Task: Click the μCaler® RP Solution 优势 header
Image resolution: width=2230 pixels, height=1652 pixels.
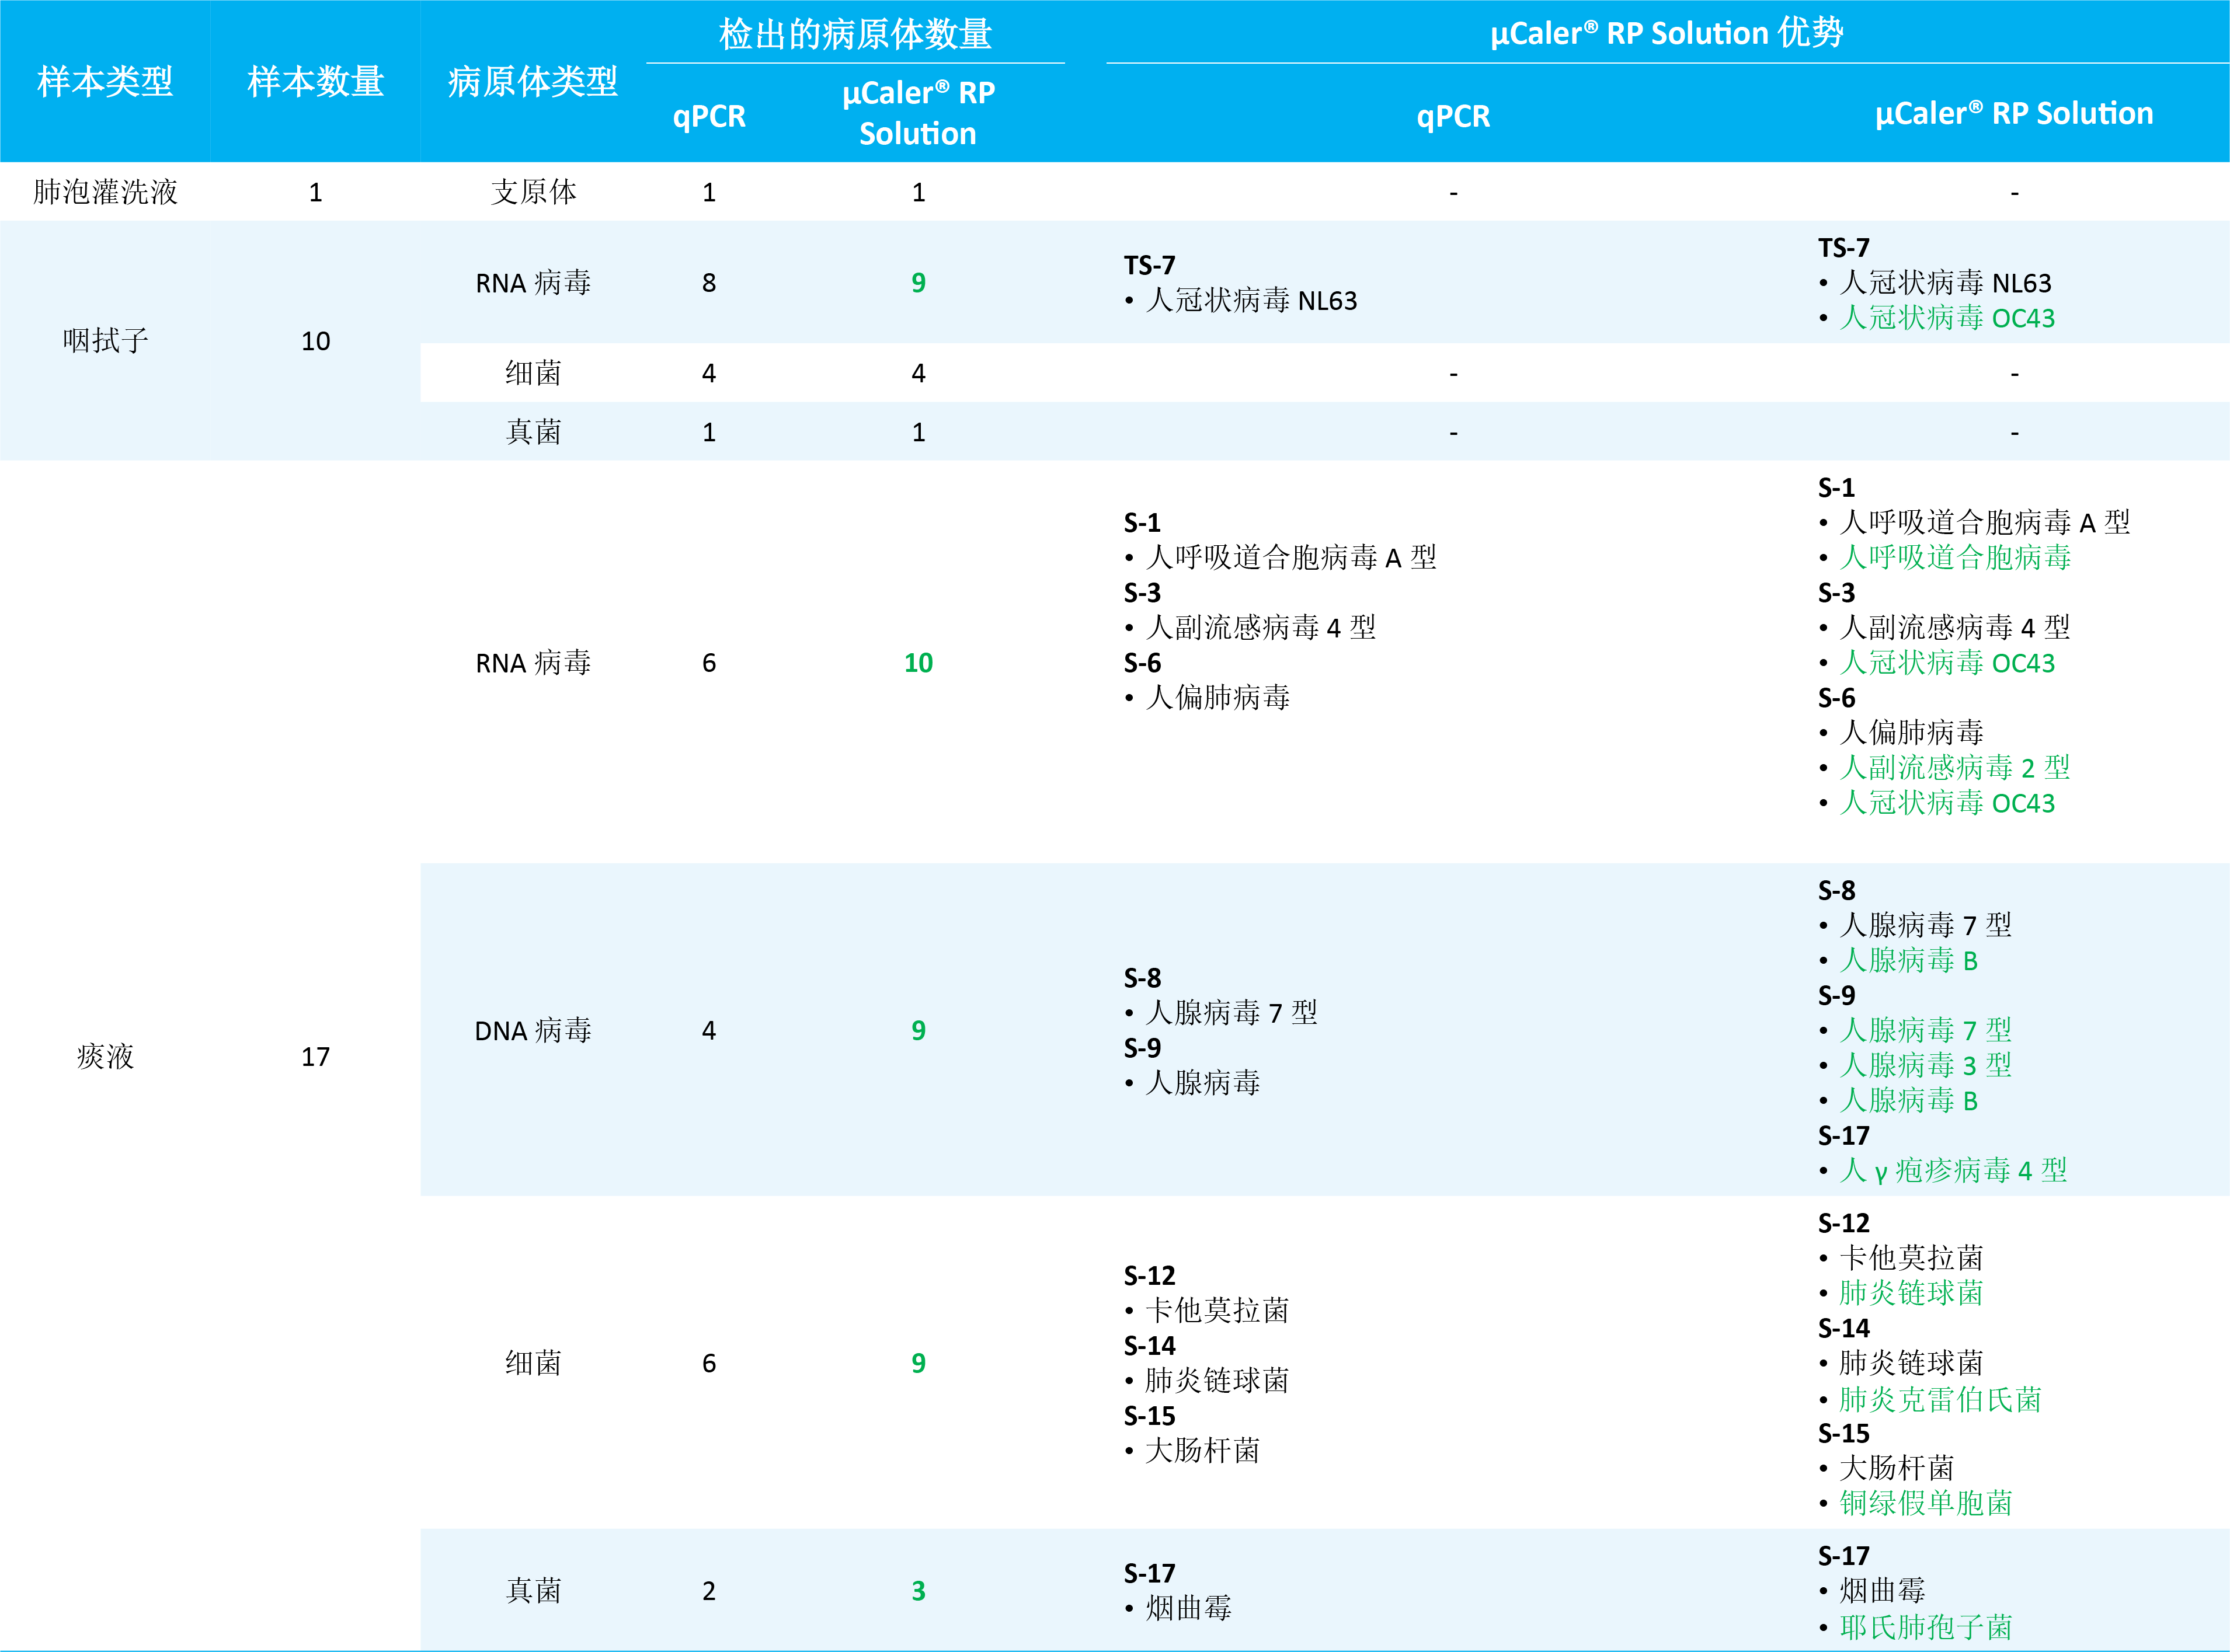Action: pyautogui.click(x=1667, y=33)
